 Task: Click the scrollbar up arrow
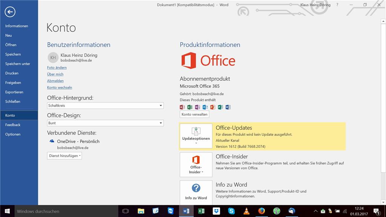(x=383, y=21)
